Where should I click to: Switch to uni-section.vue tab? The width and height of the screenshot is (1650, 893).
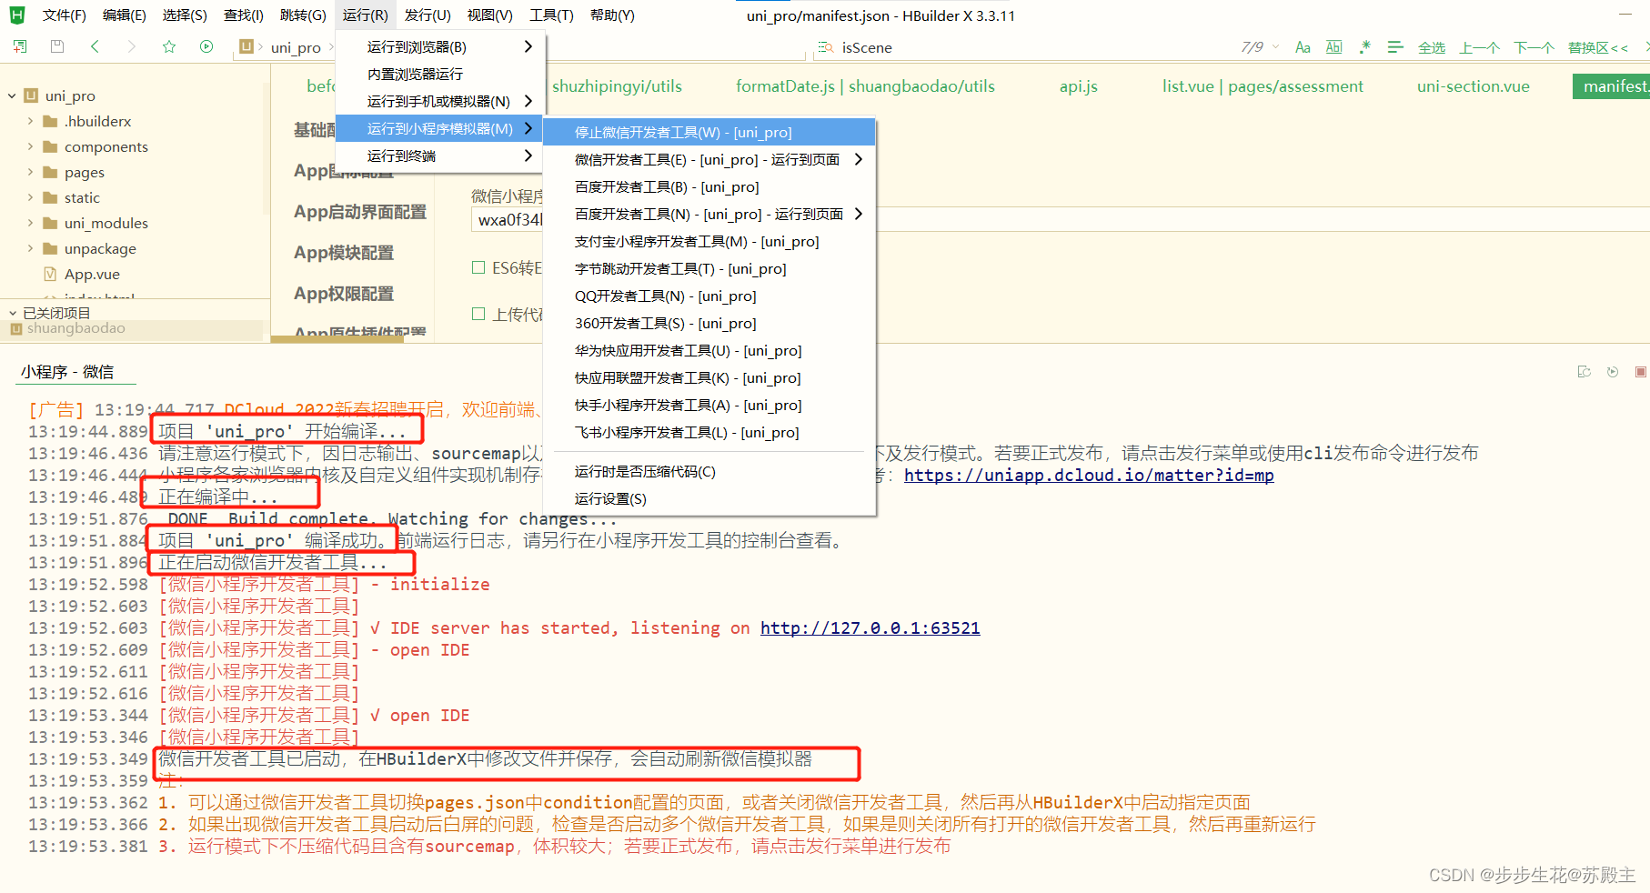tap(1473, 86)
